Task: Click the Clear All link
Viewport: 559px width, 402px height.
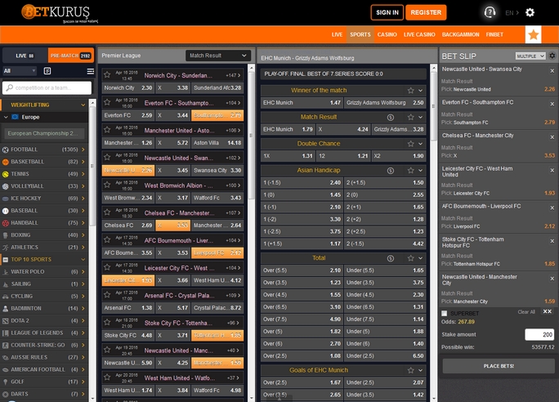Action: click(x=526, y=312)
